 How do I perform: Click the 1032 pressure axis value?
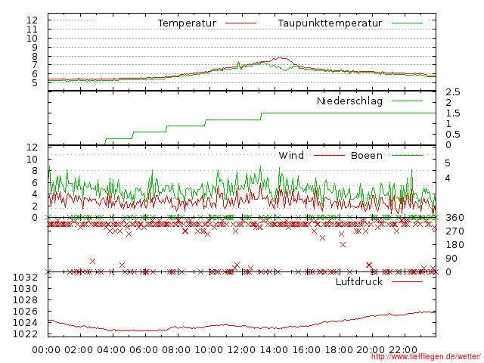pyautogui.click(x=25, y=278)
